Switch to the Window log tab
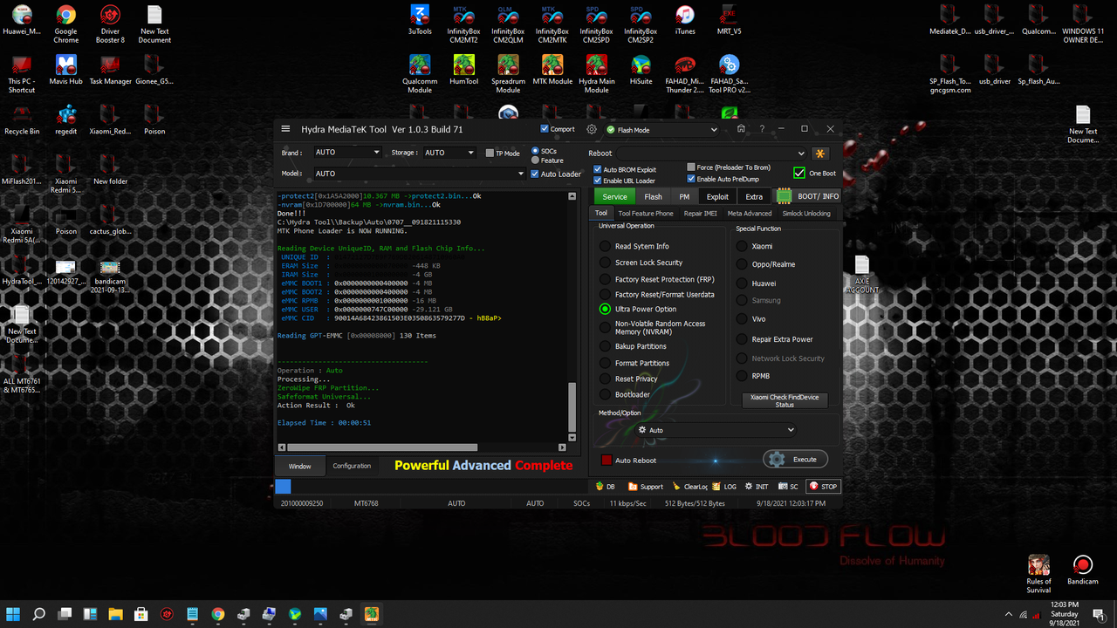 point(299,466)
